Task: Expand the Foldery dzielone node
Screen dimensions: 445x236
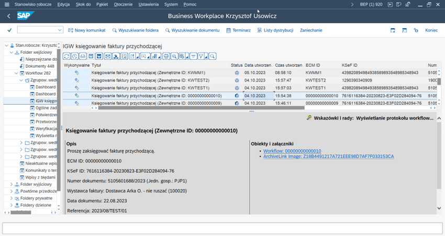Action: 12,205
